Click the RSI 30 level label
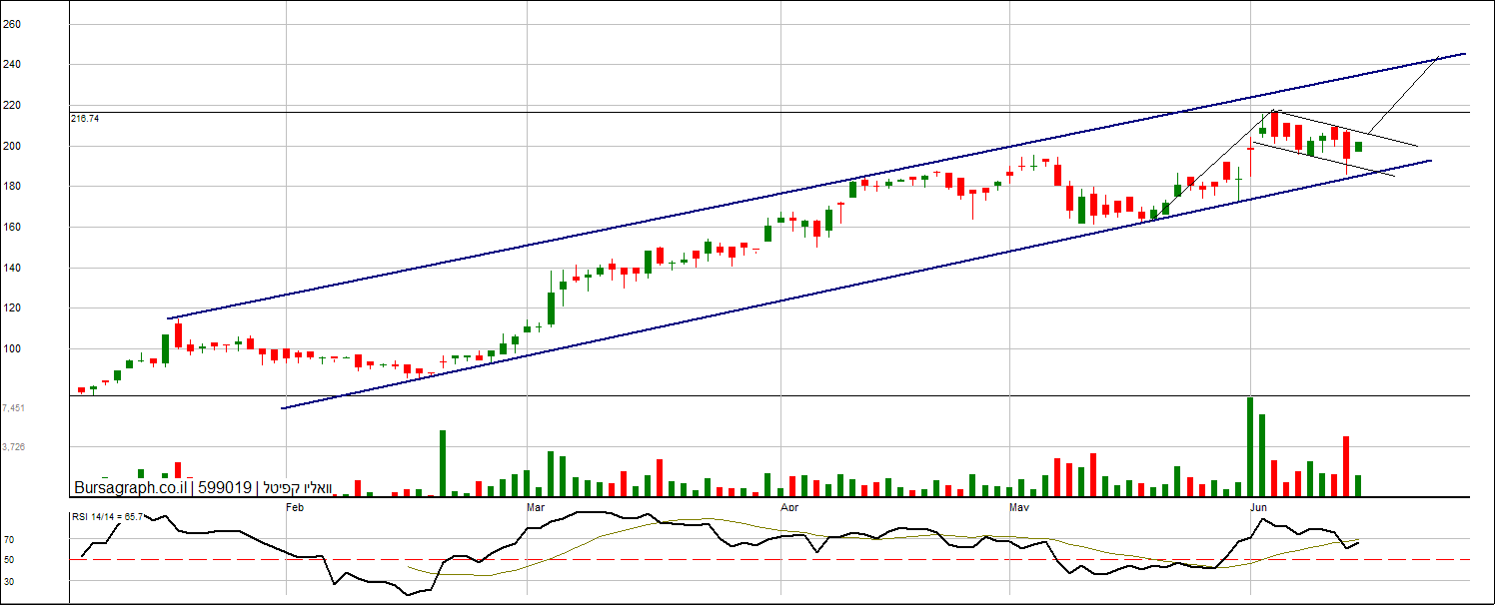Viewport: 1495px width, 605px height. pyautogui.click(x=9, y=580)
